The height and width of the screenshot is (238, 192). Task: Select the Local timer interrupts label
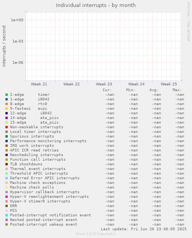click(36, 132)
